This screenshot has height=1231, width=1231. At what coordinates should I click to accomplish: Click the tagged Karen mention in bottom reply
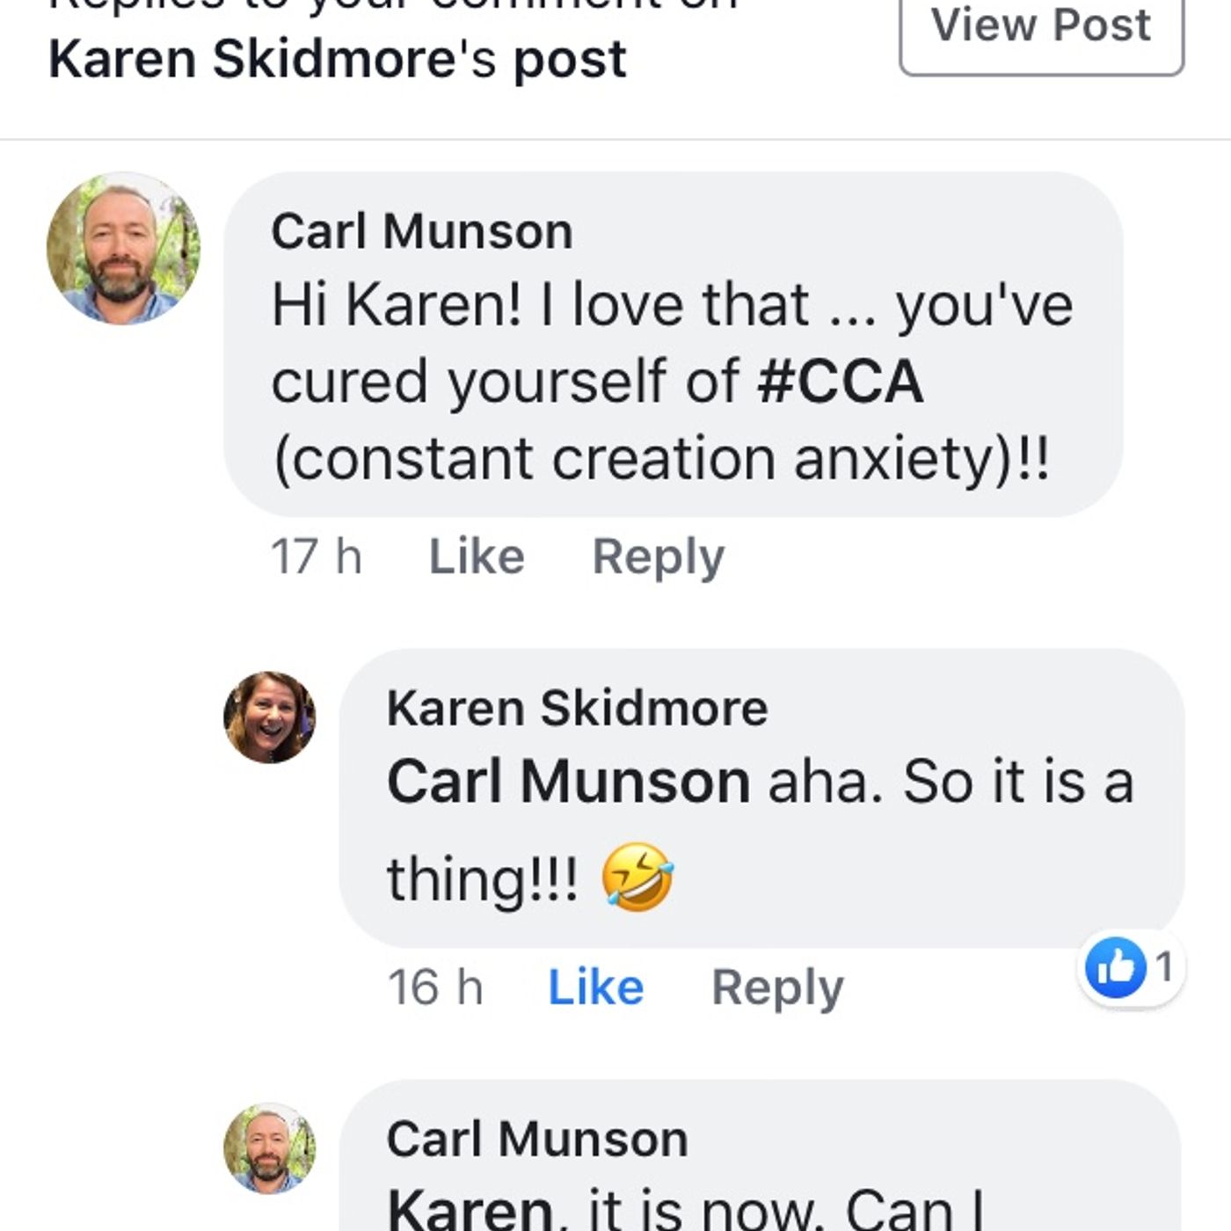[470, 1210]
